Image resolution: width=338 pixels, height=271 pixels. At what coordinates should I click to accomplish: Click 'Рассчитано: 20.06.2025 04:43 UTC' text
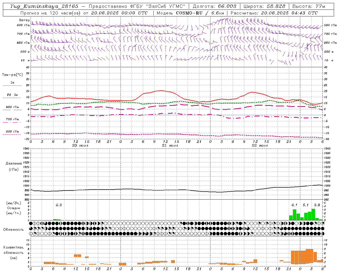tap(274, 13)
